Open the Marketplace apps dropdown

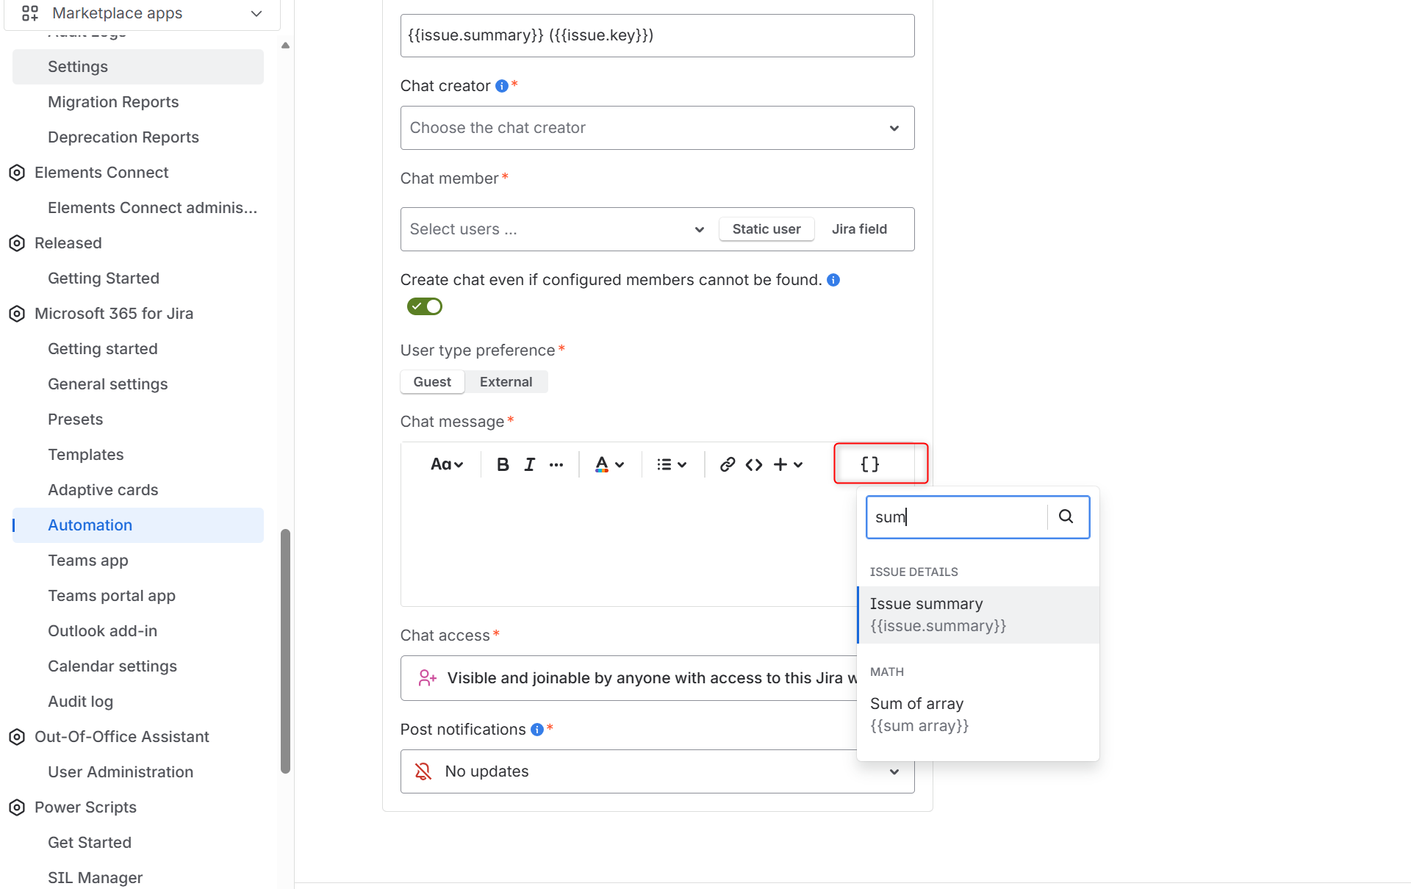tap(142, 13)
